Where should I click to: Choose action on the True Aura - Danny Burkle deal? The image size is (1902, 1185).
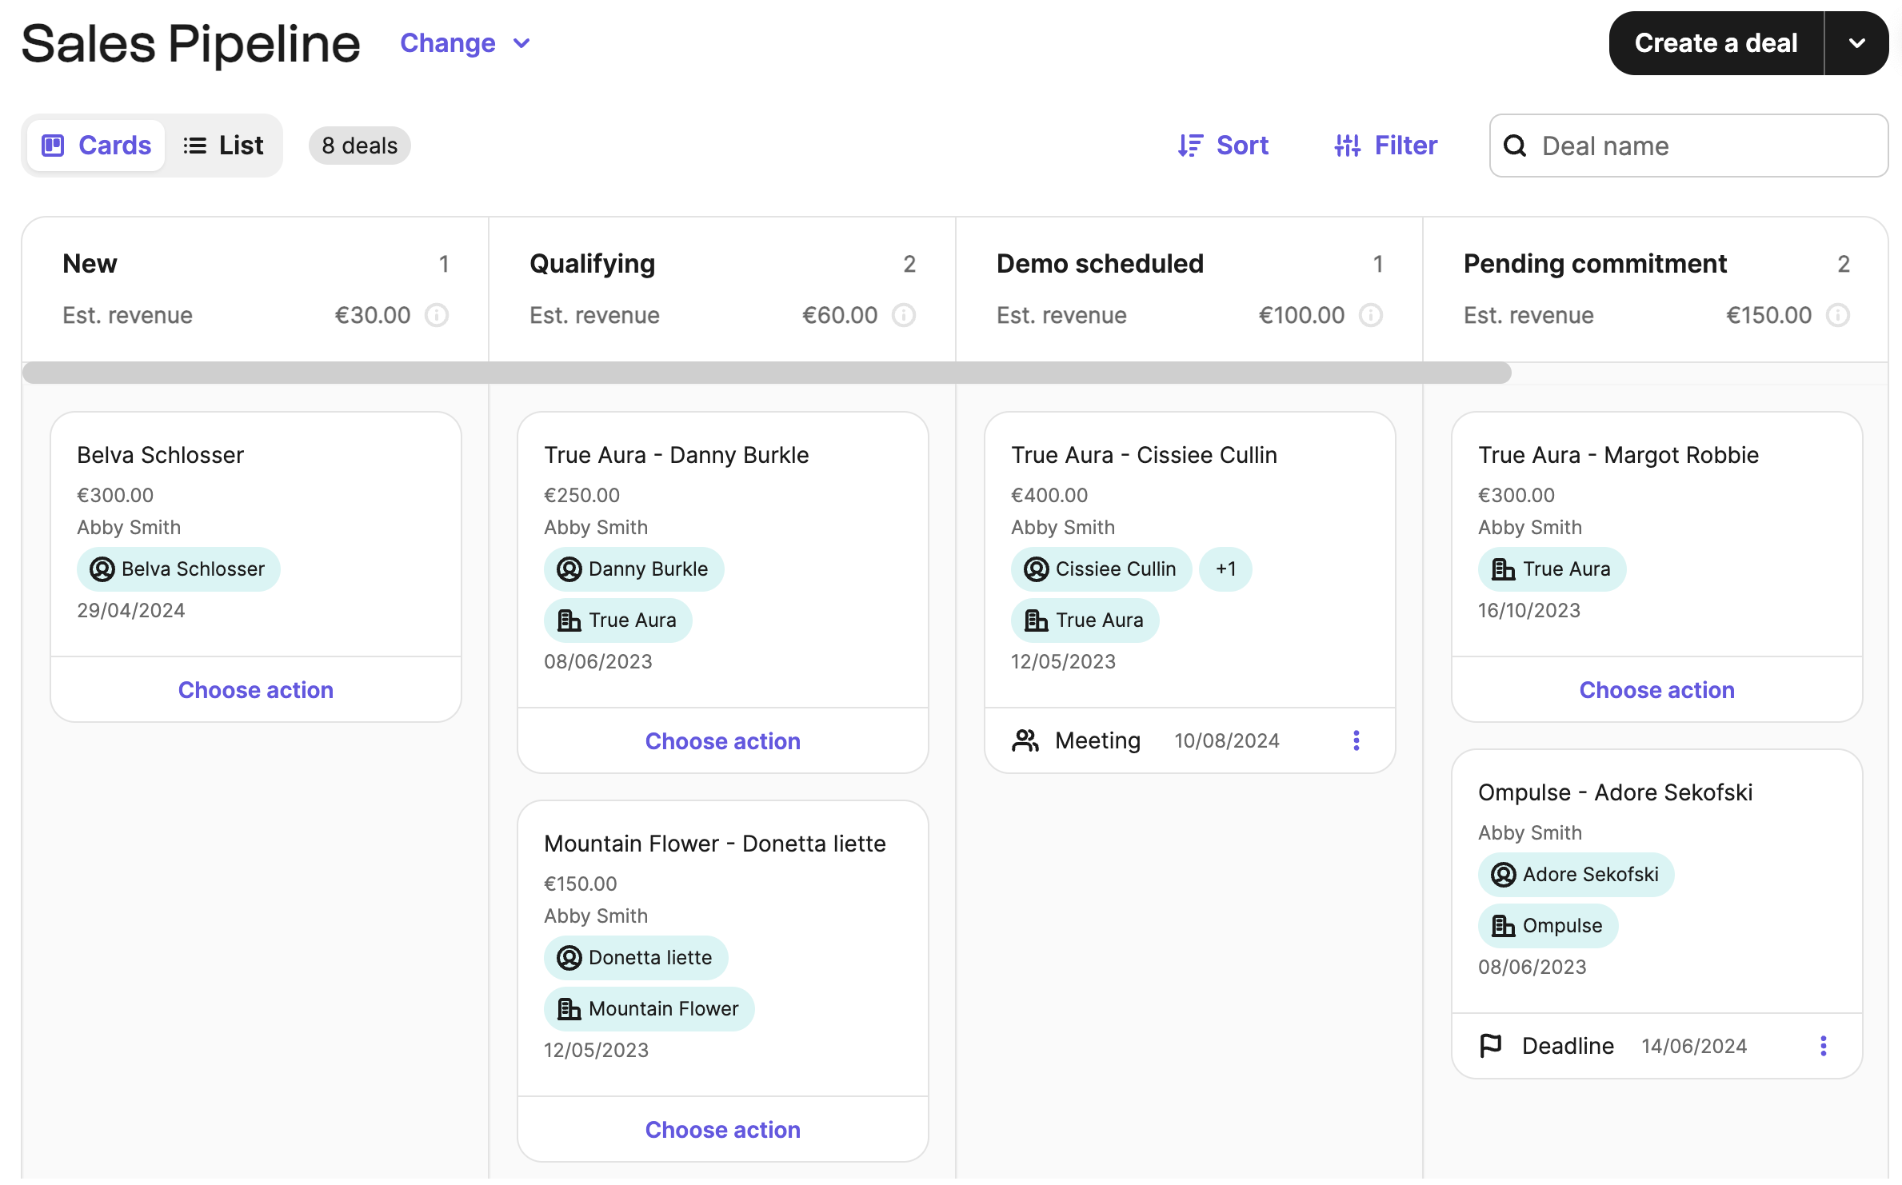723,741
